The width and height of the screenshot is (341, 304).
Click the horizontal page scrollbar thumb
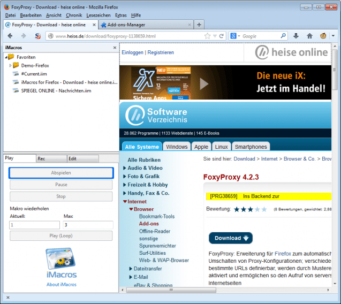pos(171,290)
